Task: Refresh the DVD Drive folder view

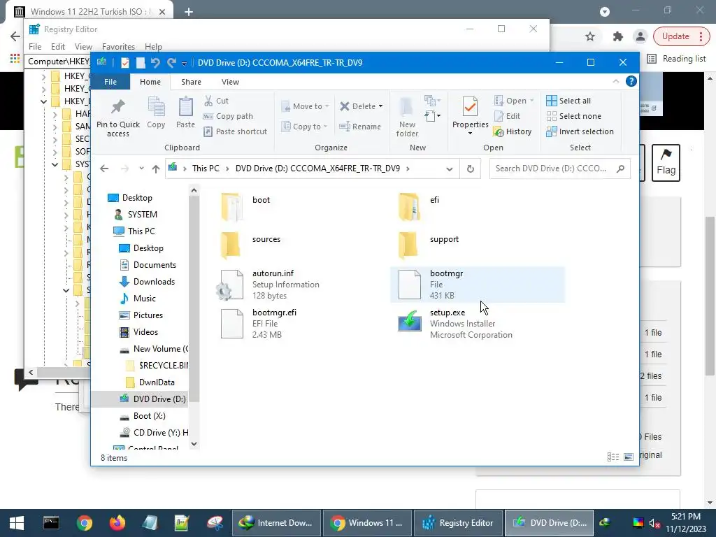Action: tap(471, 169)
